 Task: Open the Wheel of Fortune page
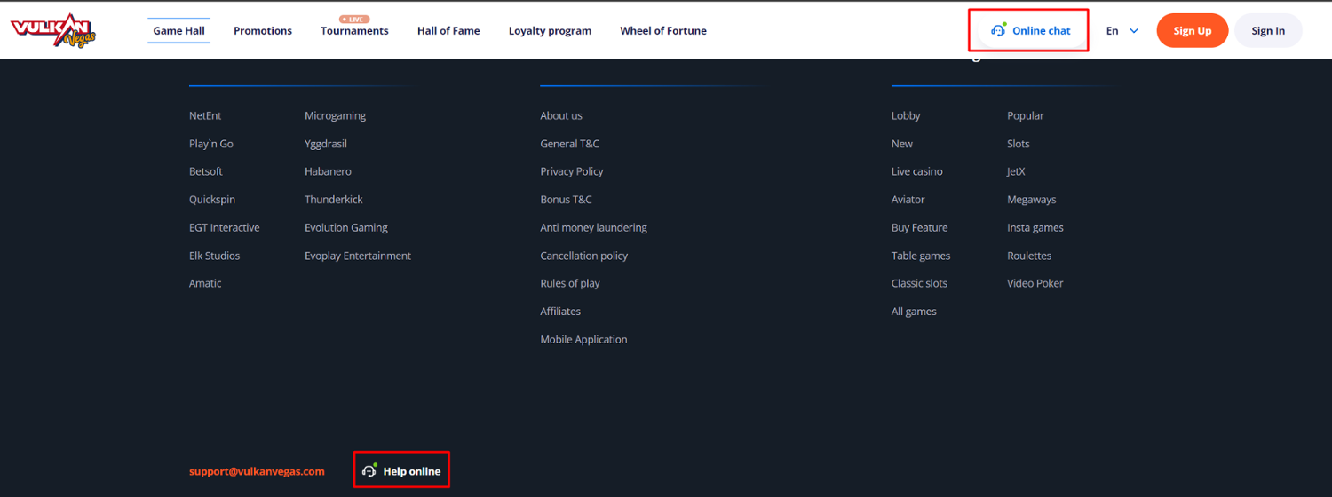tap(663, 31)
